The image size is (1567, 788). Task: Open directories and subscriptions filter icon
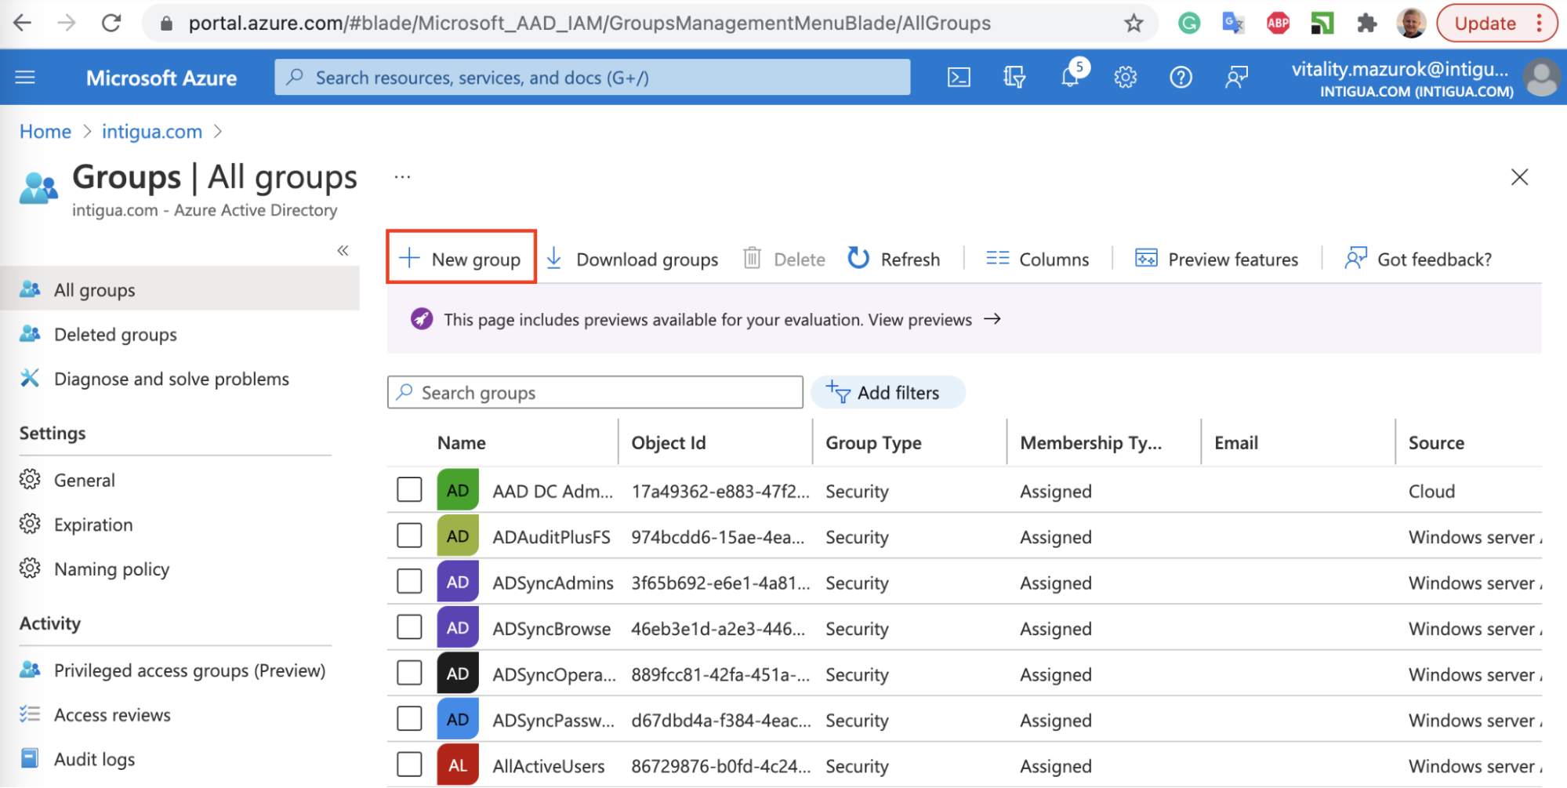tap(1014, 77)
